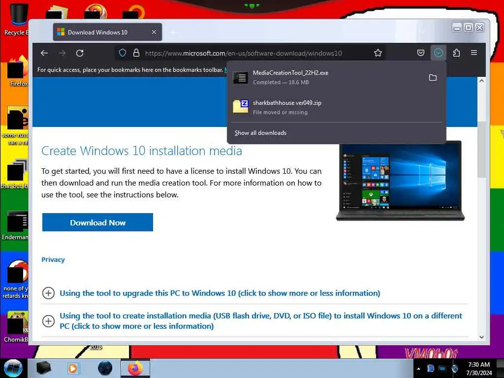Open the Privacy link
Image resolution: width=504 pixels, height=378 pixels.
[53, 260]
